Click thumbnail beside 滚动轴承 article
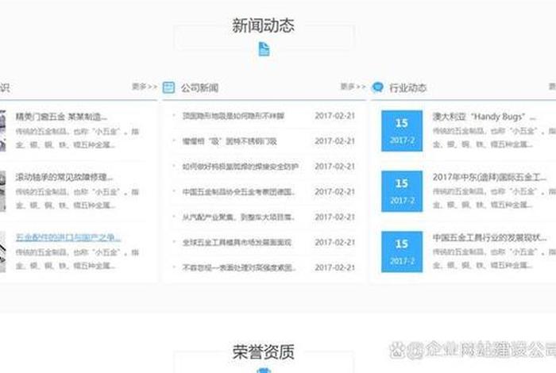 tap(3, 191)
